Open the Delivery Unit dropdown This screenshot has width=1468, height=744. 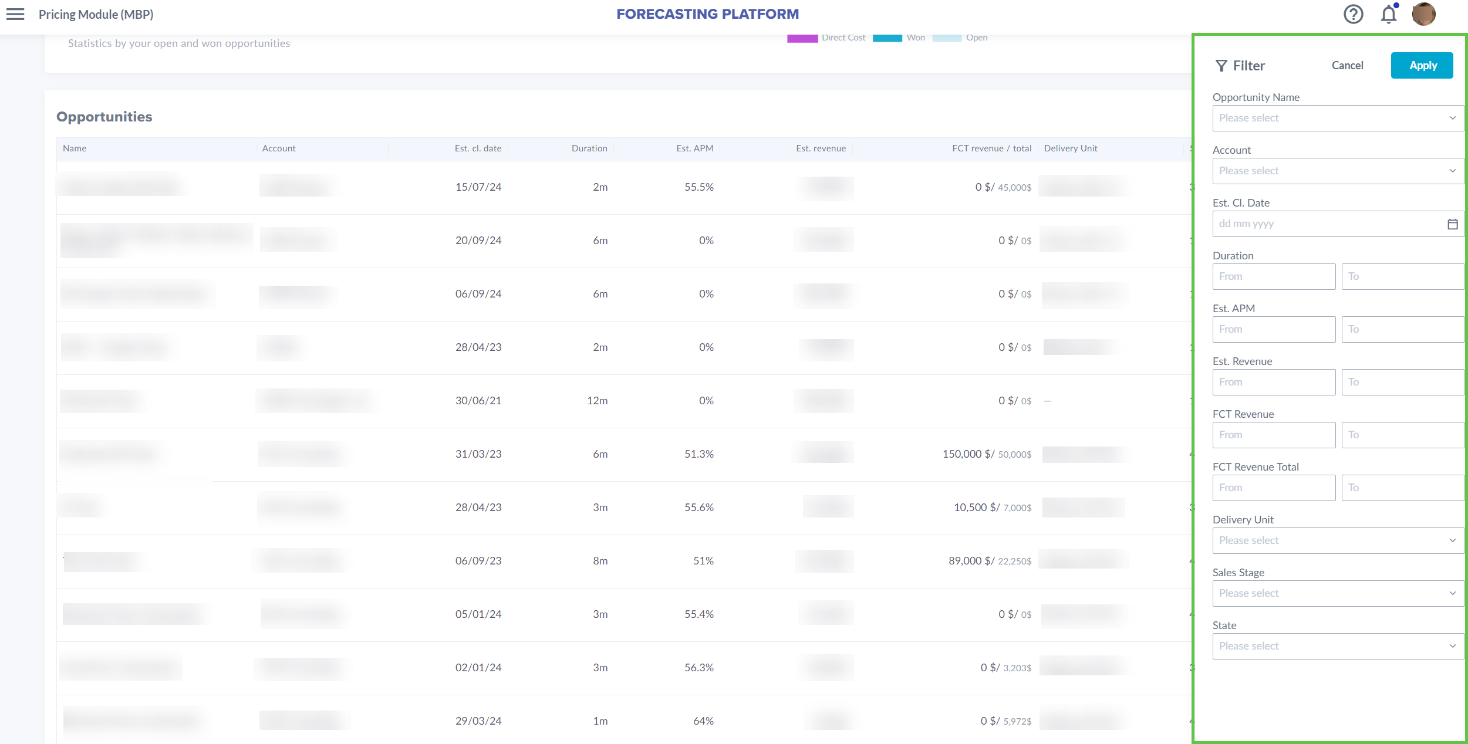(x=1338, y=540)
